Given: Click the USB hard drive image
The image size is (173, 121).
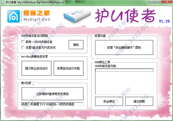Looking at the screenshot, I should (77, 16).
